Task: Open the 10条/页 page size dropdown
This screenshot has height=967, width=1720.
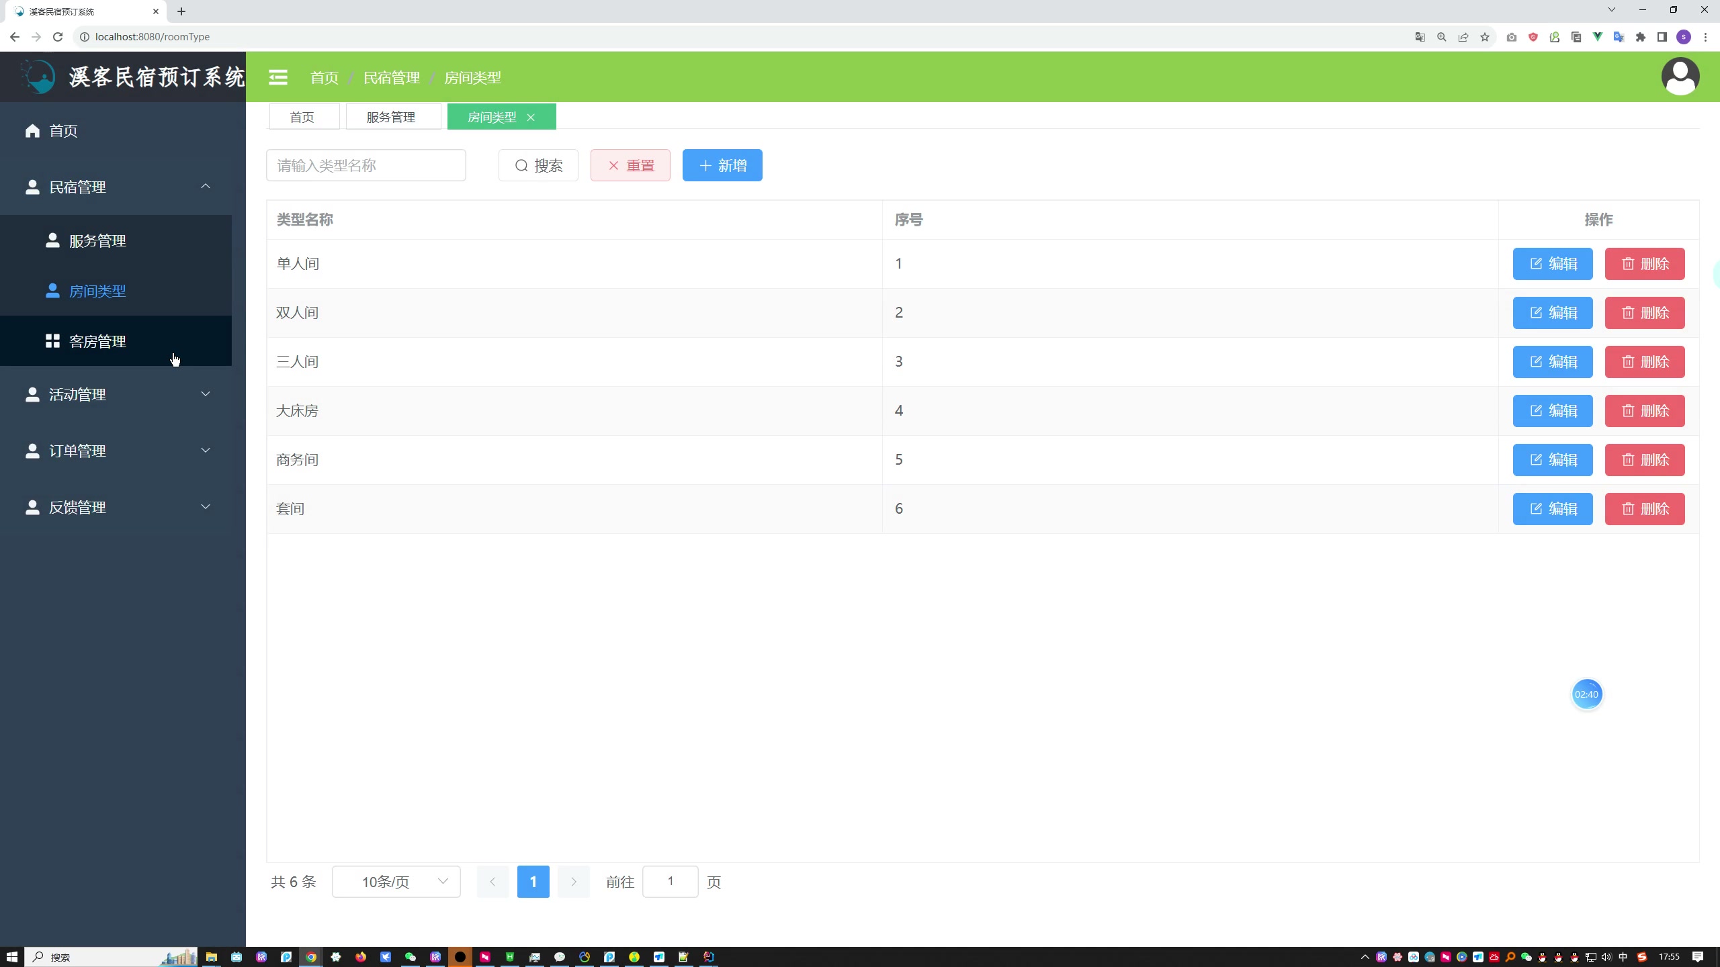Action: point(396,882)
